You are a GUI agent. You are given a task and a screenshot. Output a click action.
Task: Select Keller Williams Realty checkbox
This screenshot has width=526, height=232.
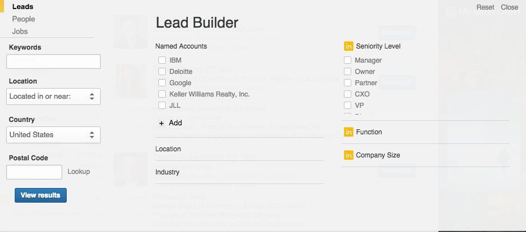[x=162, y=94]
